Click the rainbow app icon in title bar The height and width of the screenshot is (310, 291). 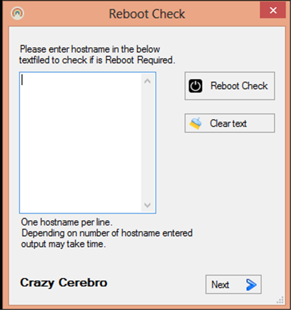[17, 13]
